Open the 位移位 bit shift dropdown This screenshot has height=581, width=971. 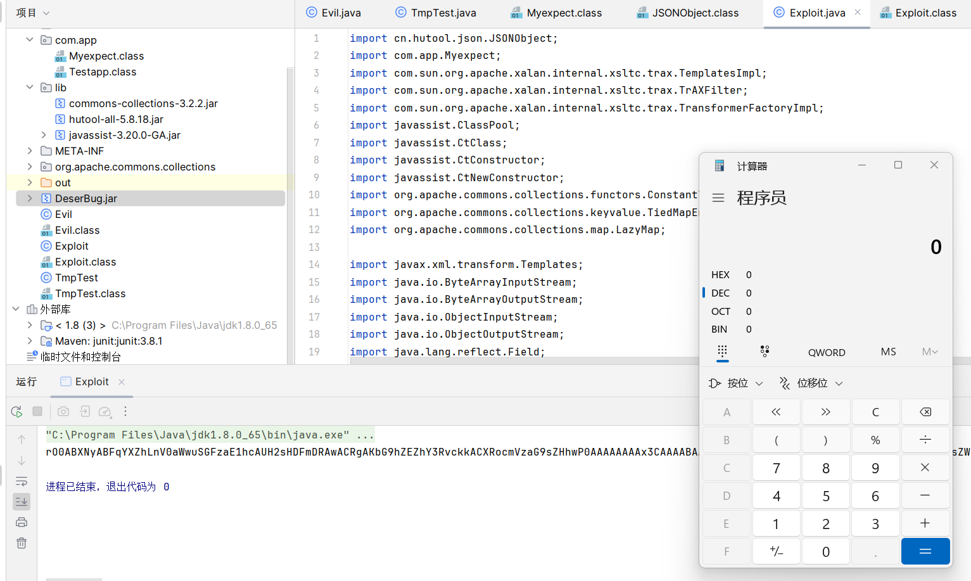point(812,383)
